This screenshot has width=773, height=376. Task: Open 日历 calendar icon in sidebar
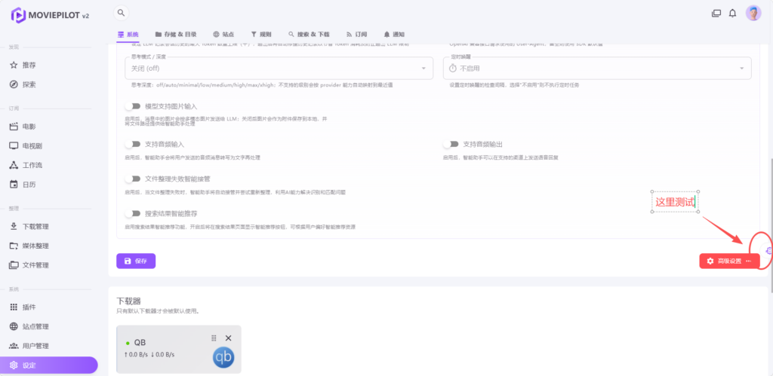click(14, 184)
